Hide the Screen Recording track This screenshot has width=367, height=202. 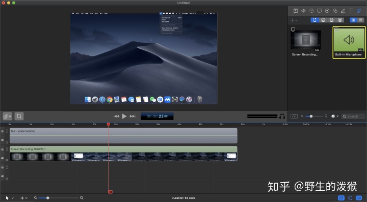[x=3, y=149]
